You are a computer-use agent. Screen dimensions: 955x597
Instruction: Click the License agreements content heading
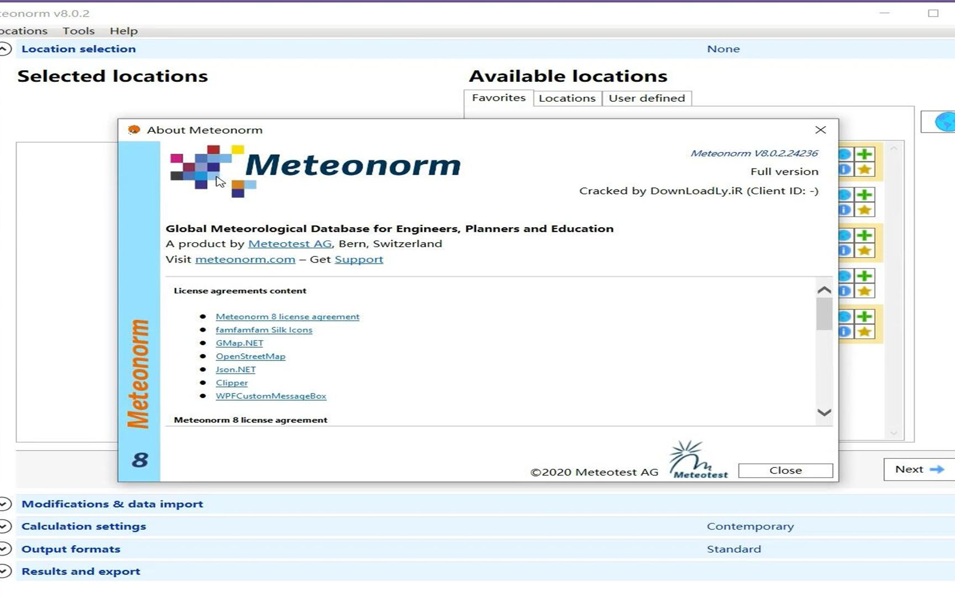(240, 291)
